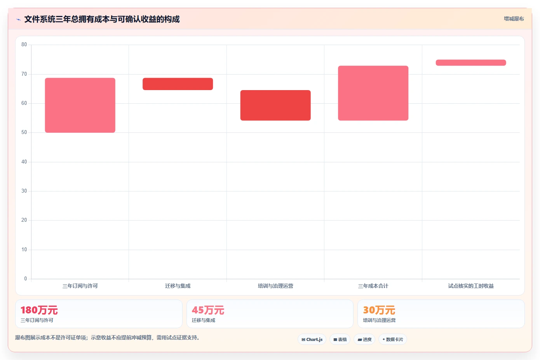This screenshot has height=360, width=540.
Task: Click the y-axis value 10
Action: point(24,250)
